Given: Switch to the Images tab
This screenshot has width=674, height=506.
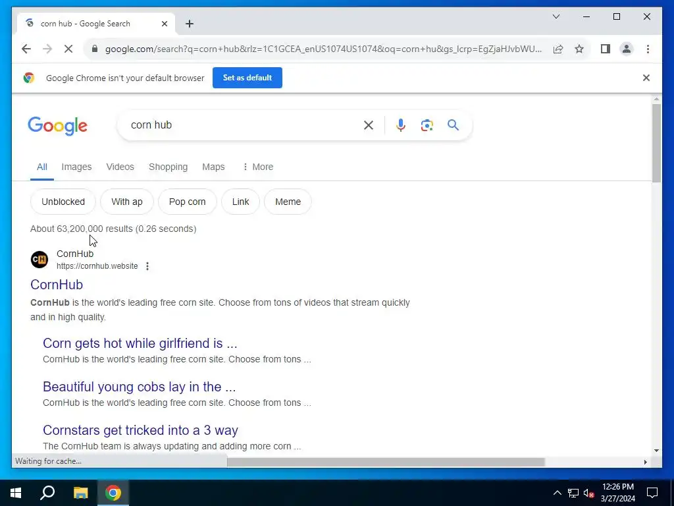Looking at the screenshot, I should point(76,167).
